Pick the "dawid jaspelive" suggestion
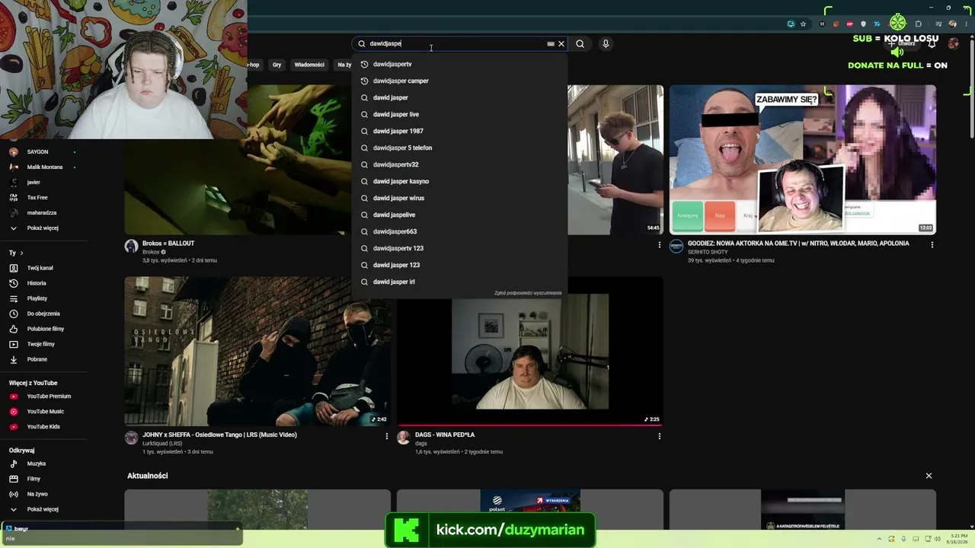Image resolution: width=975 pixels, height=548 pixels. point(459,215)
